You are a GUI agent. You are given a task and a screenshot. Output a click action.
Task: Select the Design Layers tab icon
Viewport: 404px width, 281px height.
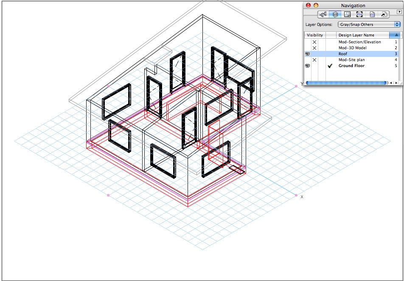pyautogui.click(x=335, y=14)
